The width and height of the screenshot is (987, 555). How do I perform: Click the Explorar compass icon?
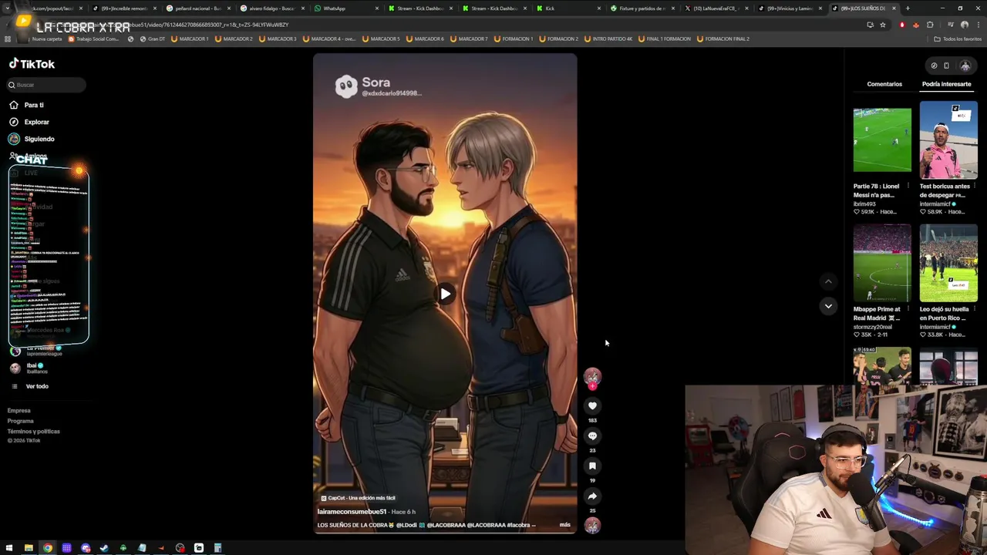14,122
